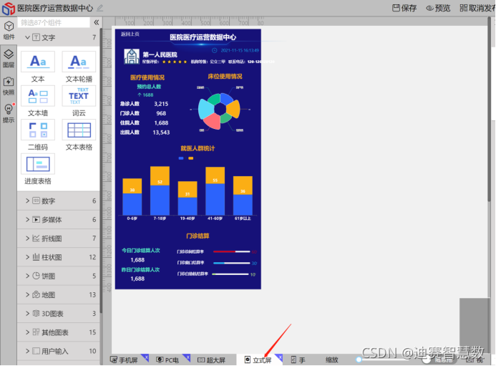Image resolution: width=496 pixels, height=366 pixels.
Task: Switch to the 手机屏 screen tab
Action: click(124, 360)
